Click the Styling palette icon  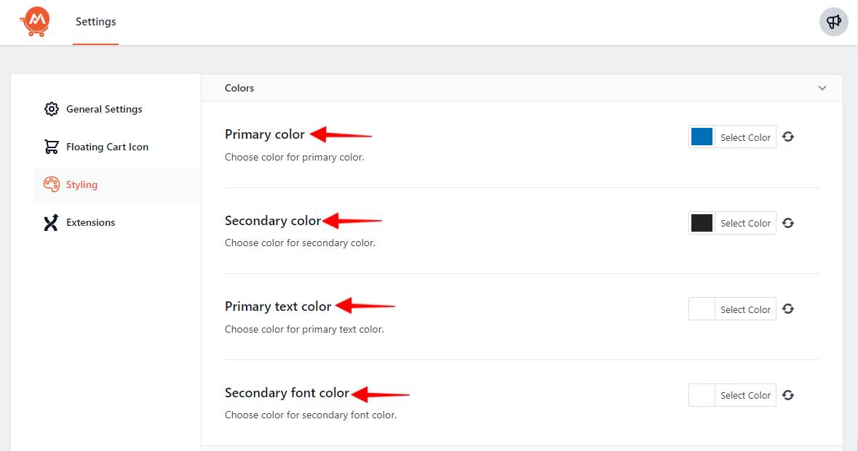(51, 184)
